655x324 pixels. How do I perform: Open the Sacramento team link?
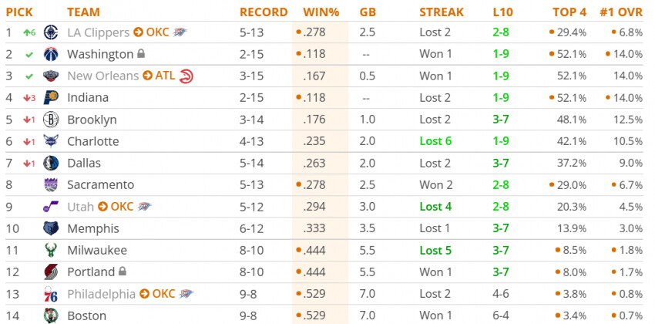pyautogui.click(x=101, y=185)
